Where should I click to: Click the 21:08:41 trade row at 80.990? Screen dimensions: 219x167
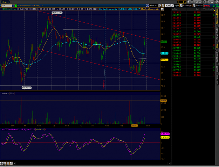coord(193,64)
